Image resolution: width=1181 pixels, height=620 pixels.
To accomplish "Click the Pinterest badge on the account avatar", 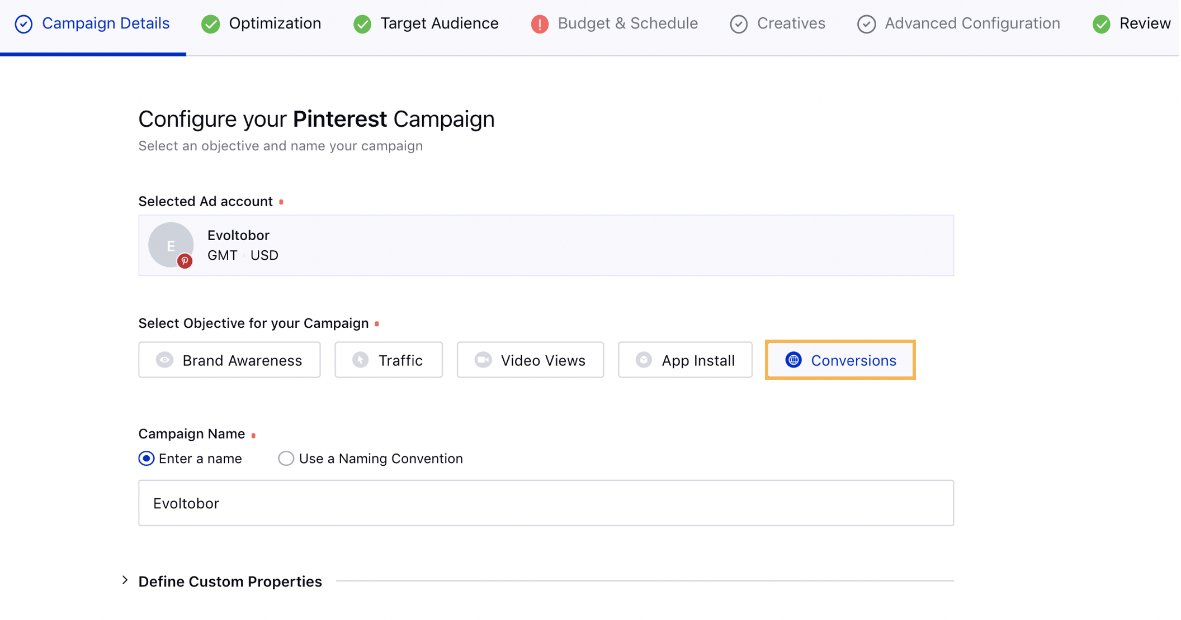I will click(185, 261).
